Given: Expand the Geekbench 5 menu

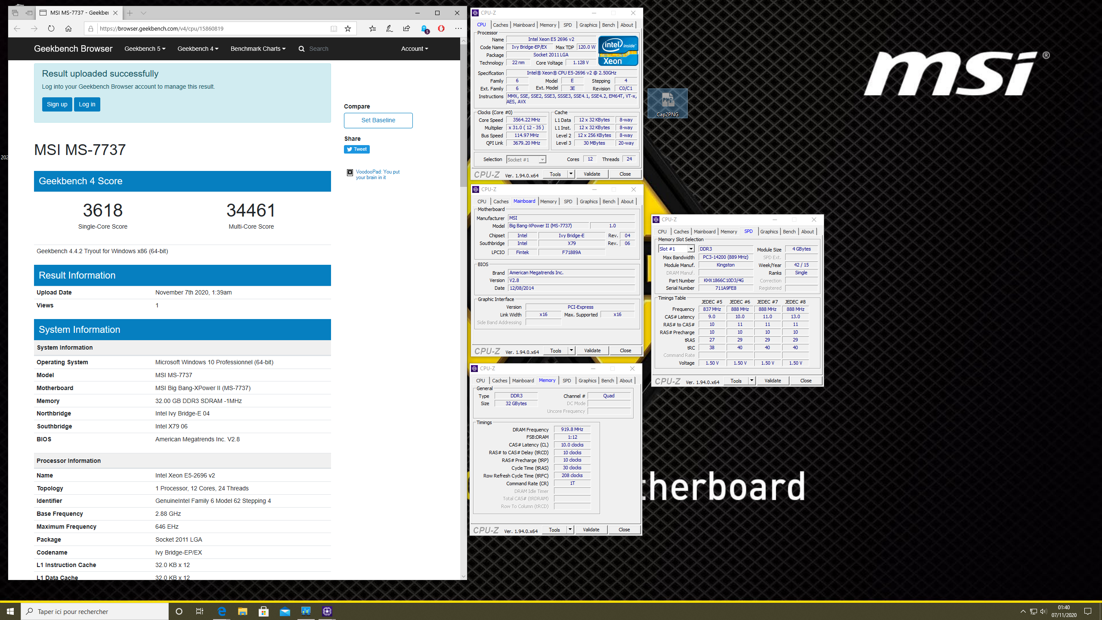Looking at the screenshot, I should click(145, 49).
